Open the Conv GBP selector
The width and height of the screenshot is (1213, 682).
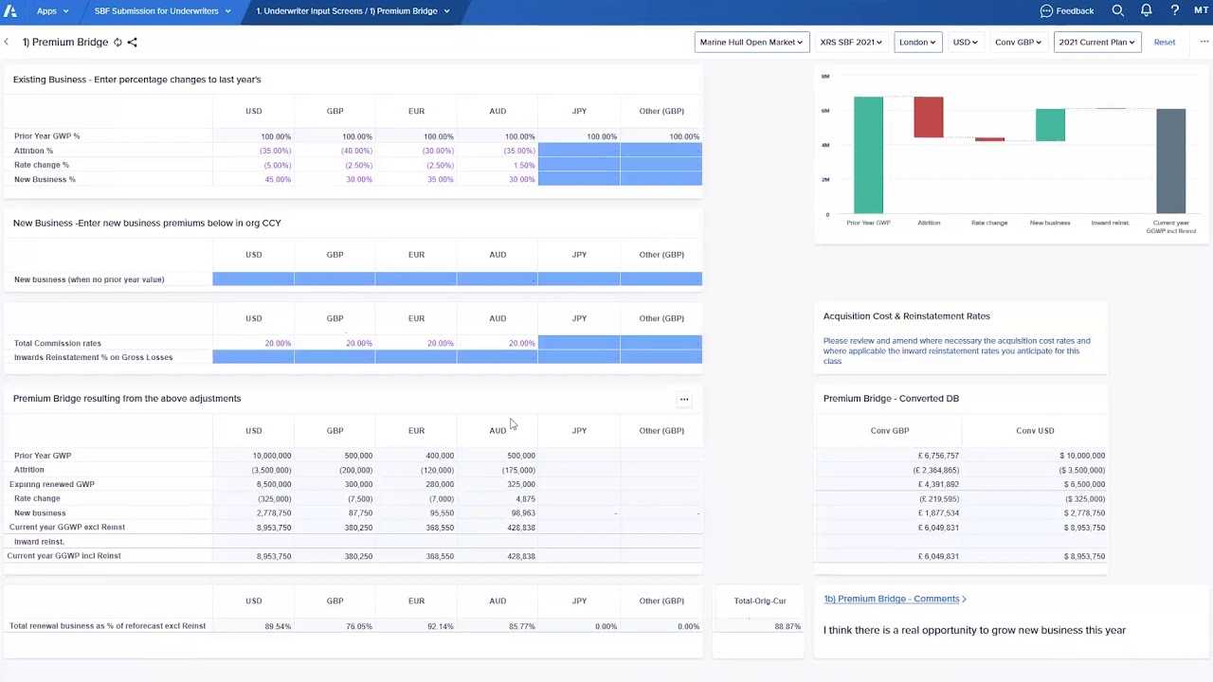[1018, 42]
